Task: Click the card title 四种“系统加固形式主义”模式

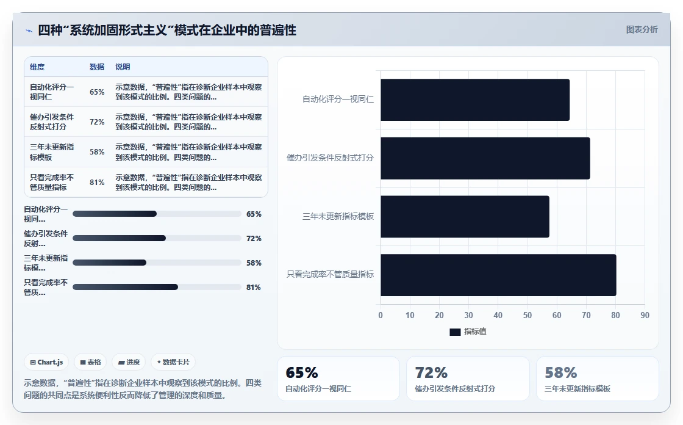Action: tap(167, 30)
